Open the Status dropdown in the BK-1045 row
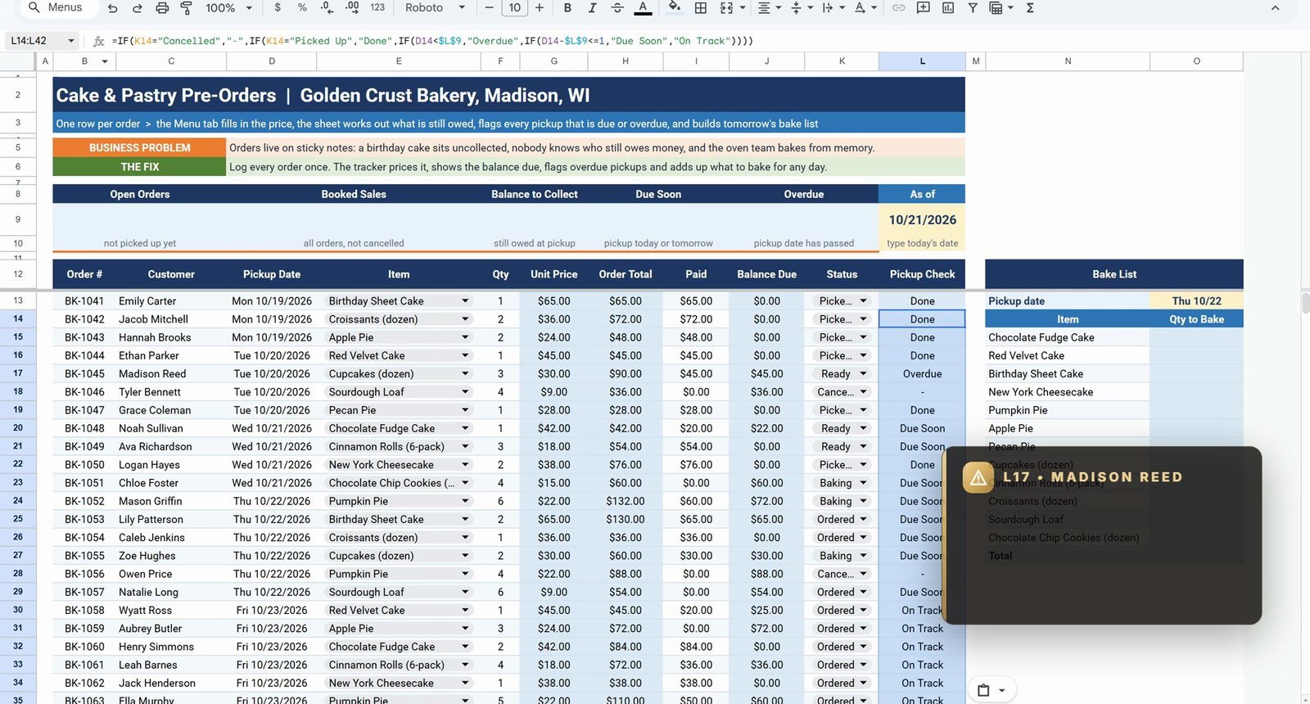The width and height of the screenshot is (1310, 704). coord(863,374)
